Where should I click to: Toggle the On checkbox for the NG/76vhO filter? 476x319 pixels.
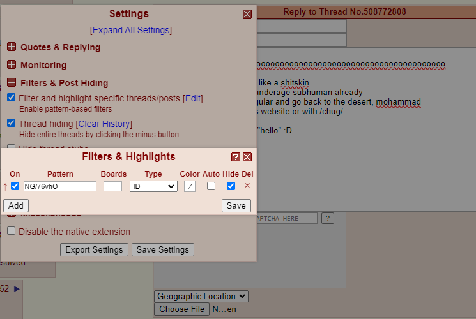pos(15,186)
